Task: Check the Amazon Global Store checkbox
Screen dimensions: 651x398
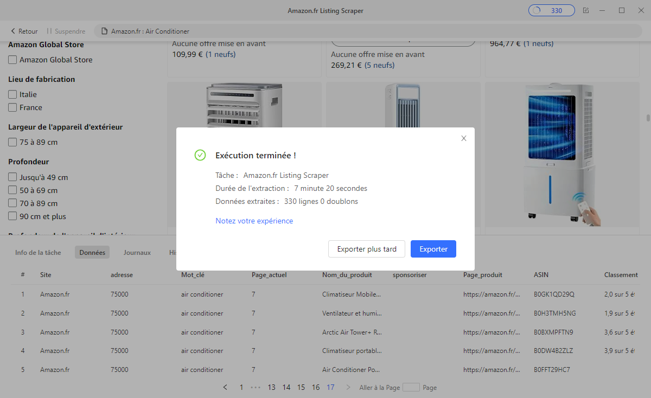Action: pos(12,60)
